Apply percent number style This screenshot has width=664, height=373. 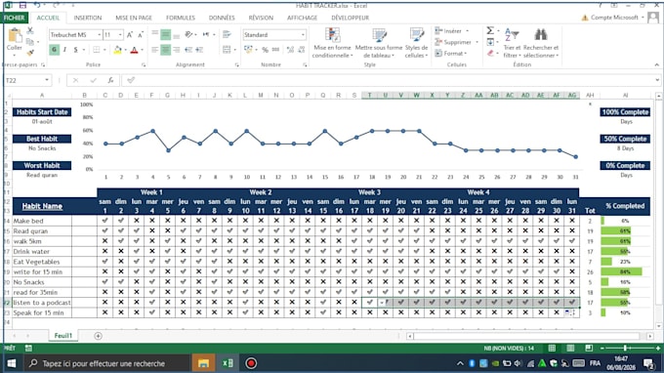265,50
